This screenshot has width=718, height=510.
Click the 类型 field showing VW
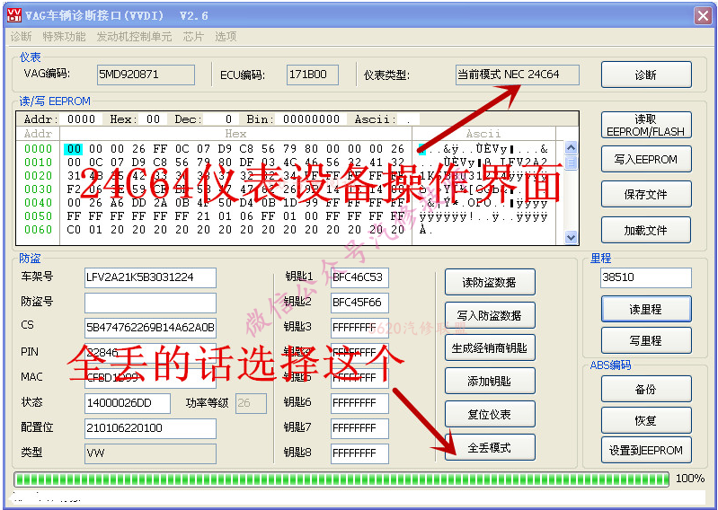click(x=150, y=453)
